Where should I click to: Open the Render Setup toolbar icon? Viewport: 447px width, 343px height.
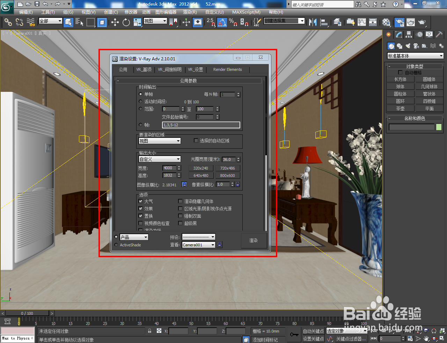coord(400,22)
